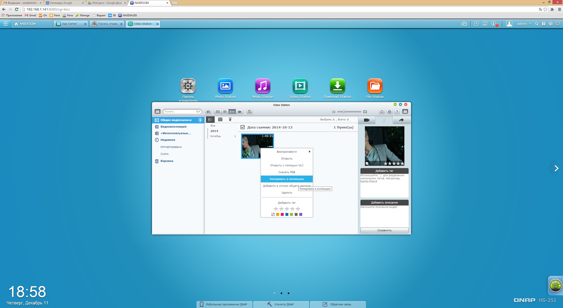This screenshot has height=308, width=563.
Task: Select Копировать в коллекцию menu item
Action: pyautogui.click(x=286, y=179)
